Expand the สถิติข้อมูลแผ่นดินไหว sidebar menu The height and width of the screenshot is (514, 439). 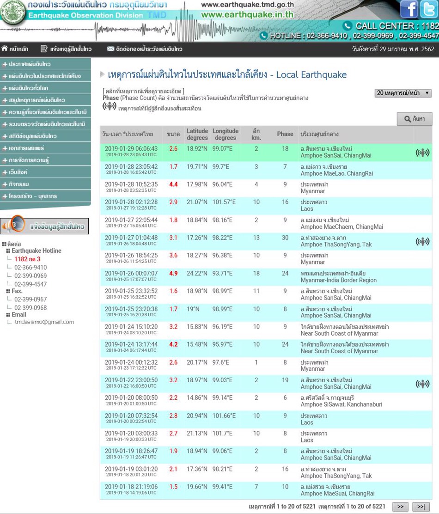(x=46, y=136)
